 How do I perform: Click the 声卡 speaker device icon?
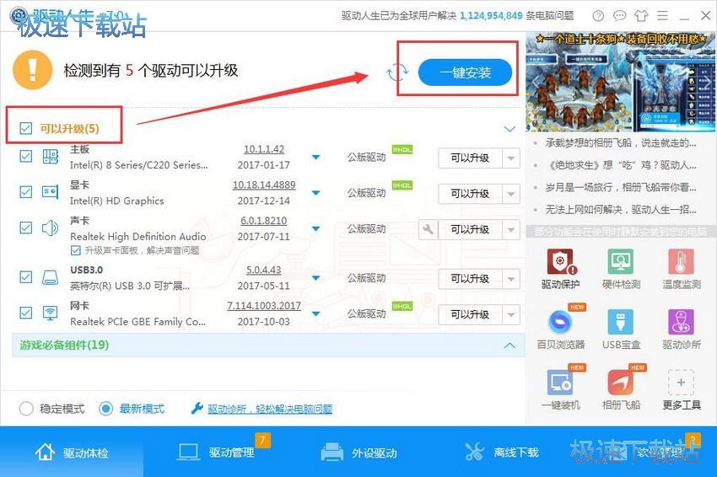[x=51, y=228]
